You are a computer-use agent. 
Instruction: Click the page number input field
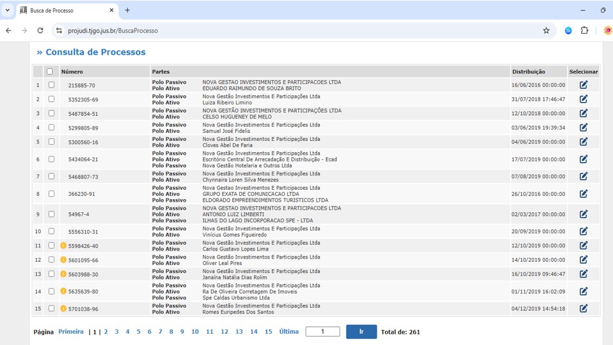323,332
